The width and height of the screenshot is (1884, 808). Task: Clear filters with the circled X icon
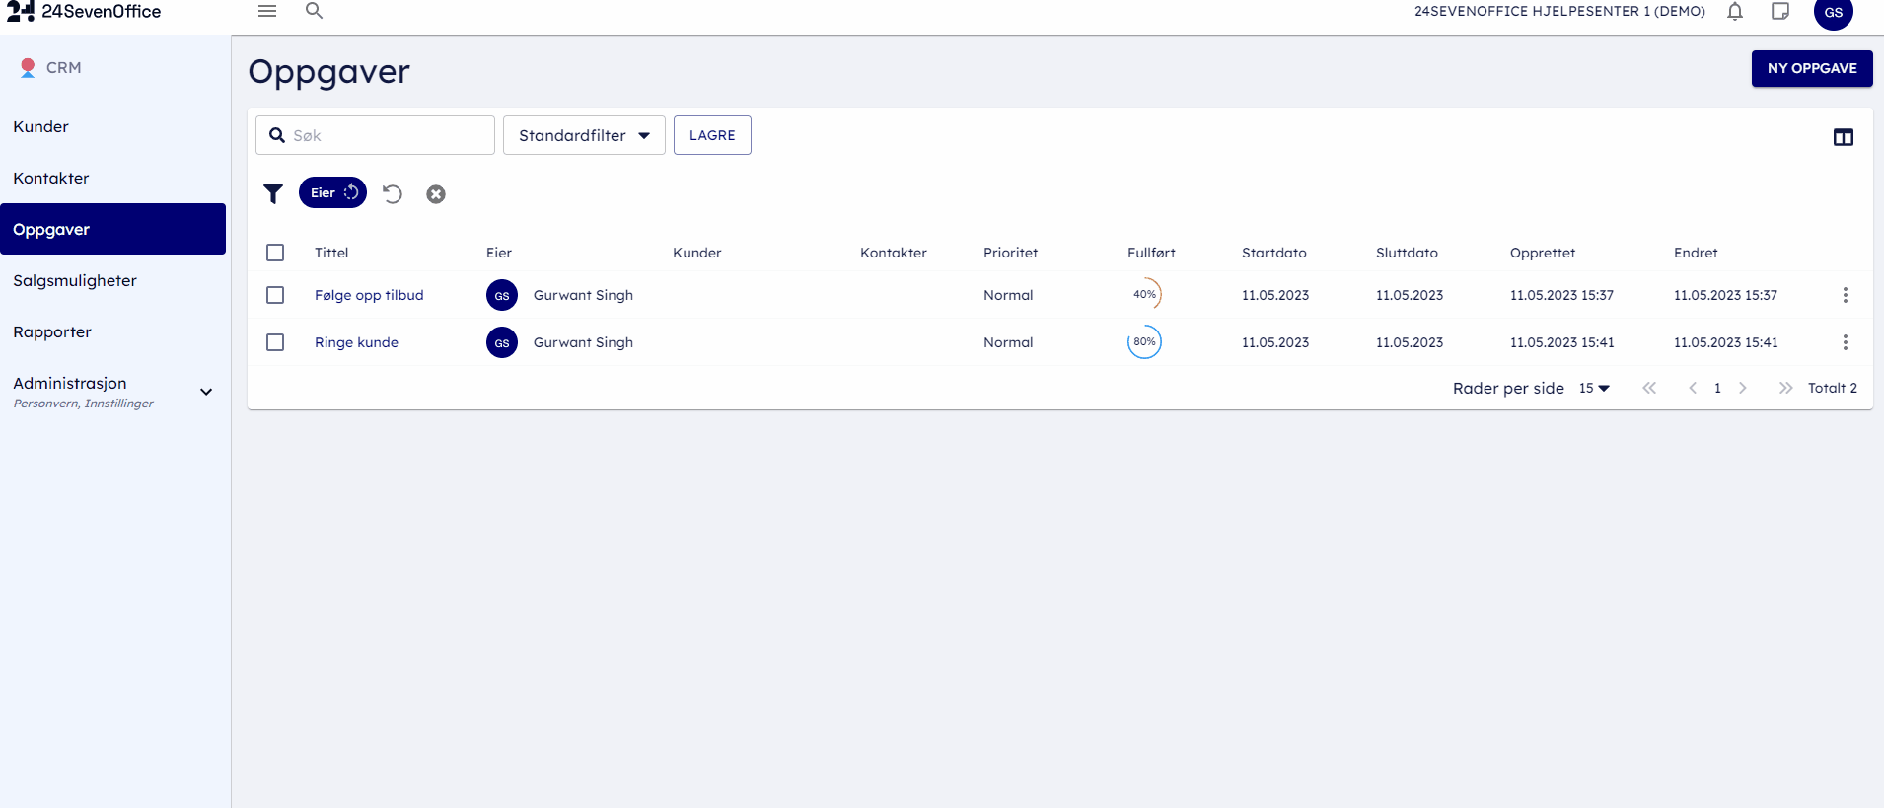point(436,194)
